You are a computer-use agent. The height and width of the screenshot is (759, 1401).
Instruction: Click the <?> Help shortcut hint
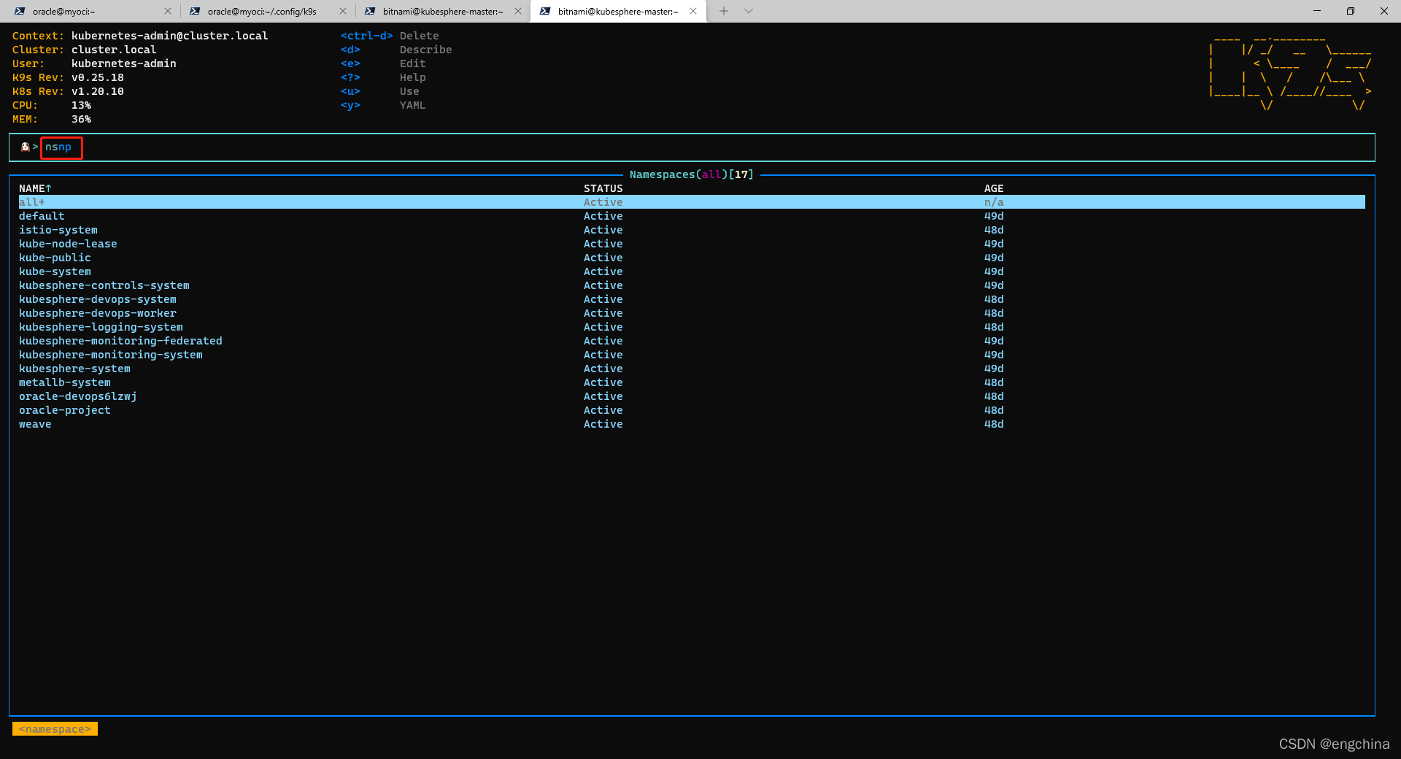pyautogui.click(x=383, y=77)
